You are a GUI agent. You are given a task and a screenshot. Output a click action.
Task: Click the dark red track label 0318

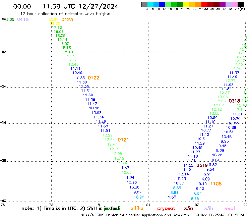[234, 101]
